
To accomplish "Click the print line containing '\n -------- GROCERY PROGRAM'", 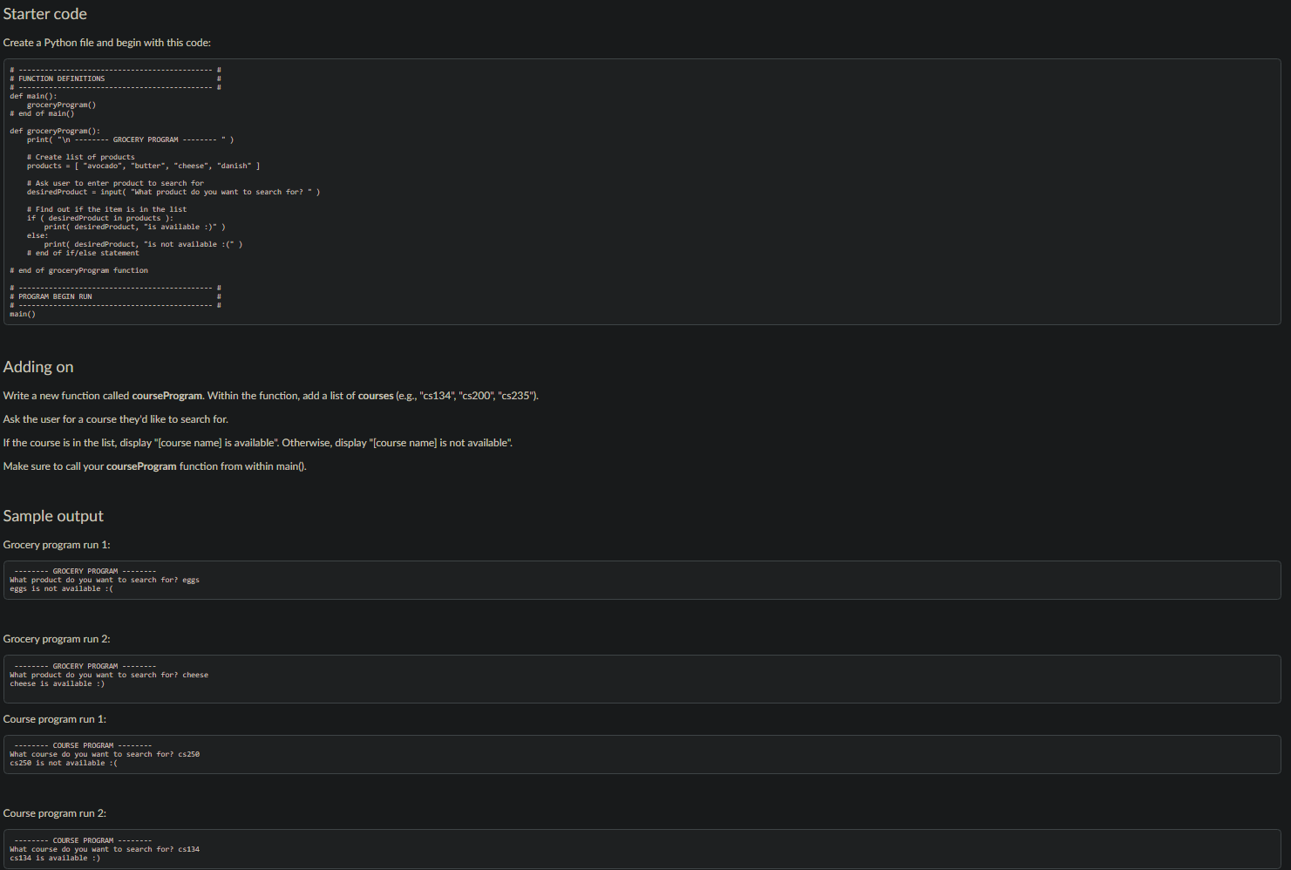I will [x=130, y=139].
